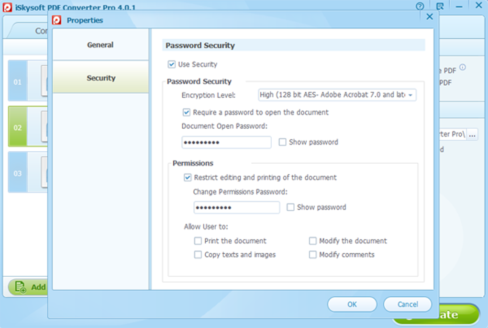Switch to the General tab
488x328 pixels.
(100, 45)
